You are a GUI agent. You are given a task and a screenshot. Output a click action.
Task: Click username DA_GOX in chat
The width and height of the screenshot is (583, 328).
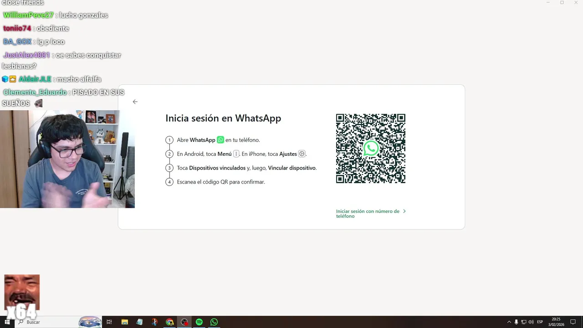(17, 42)
